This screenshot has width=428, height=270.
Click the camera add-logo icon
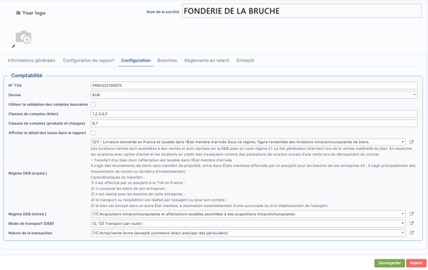23,37
